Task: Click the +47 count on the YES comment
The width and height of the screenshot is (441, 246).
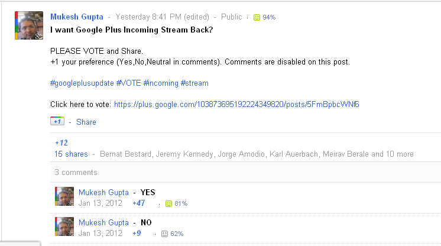Action: click(140, 203)
